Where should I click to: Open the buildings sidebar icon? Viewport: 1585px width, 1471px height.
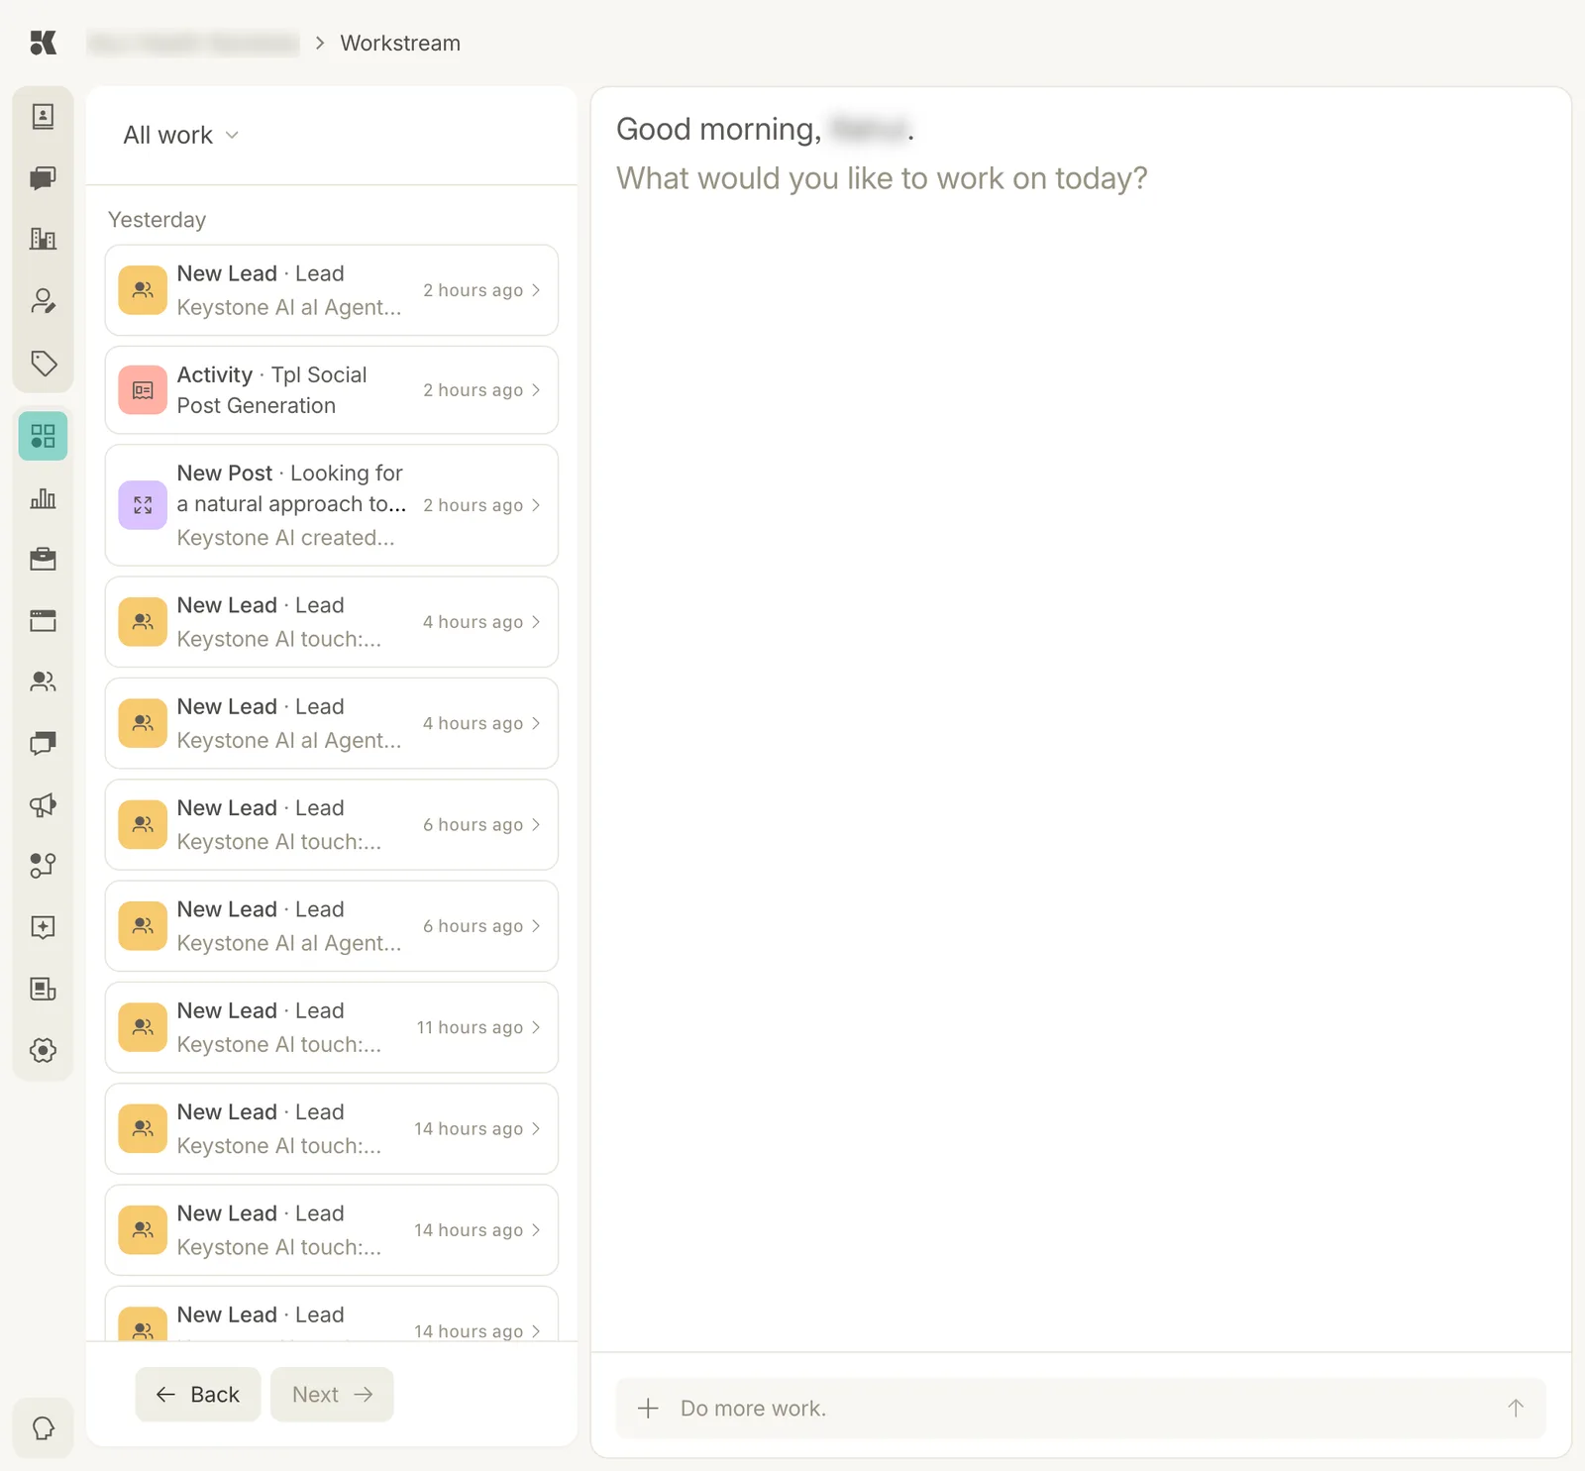43,239
